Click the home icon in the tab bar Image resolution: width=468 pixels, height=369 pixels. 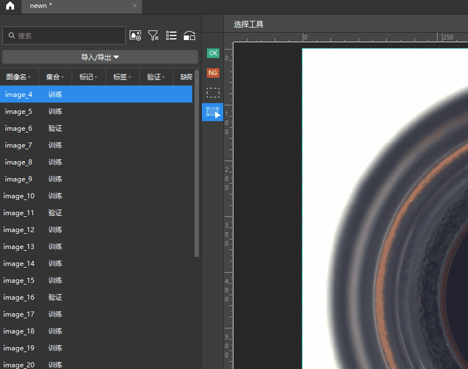[10, 6]
